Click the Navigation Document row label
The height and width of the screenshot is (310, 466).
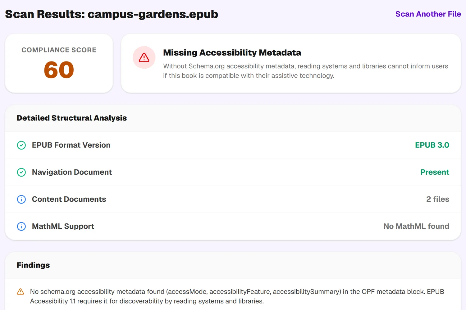pos(72,172)
